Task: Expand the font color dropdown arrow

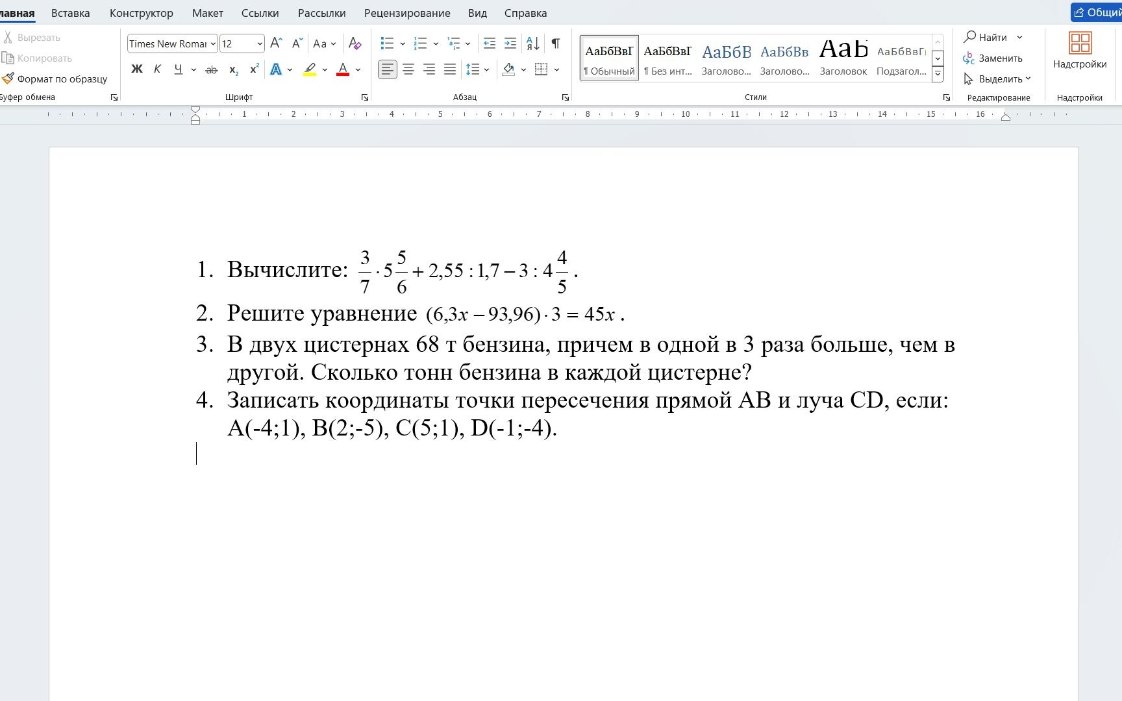Action: pyautogui.click(x=358, y=69)
